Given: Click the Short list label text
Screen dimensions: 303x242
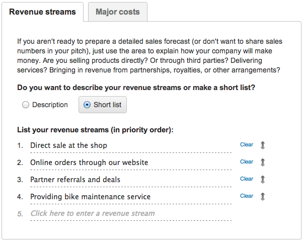Looking at the screenshot, I should tap(107, 105).
